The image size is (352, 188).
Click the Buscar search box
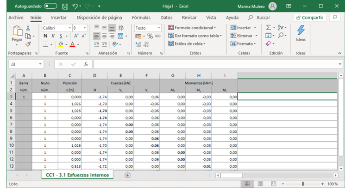pos(259,18)
